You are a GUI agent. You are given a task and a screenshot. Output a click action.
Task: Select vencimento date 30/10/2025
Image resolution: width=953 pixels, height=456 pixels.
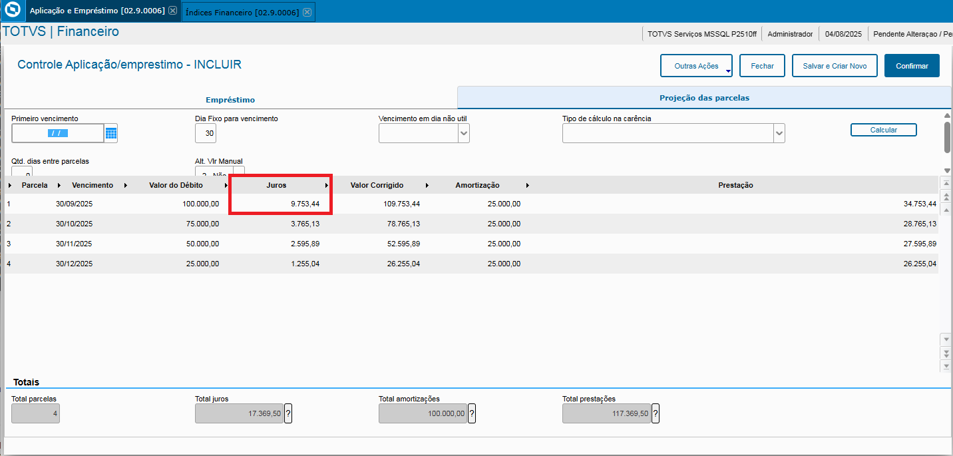click(74, 224)
